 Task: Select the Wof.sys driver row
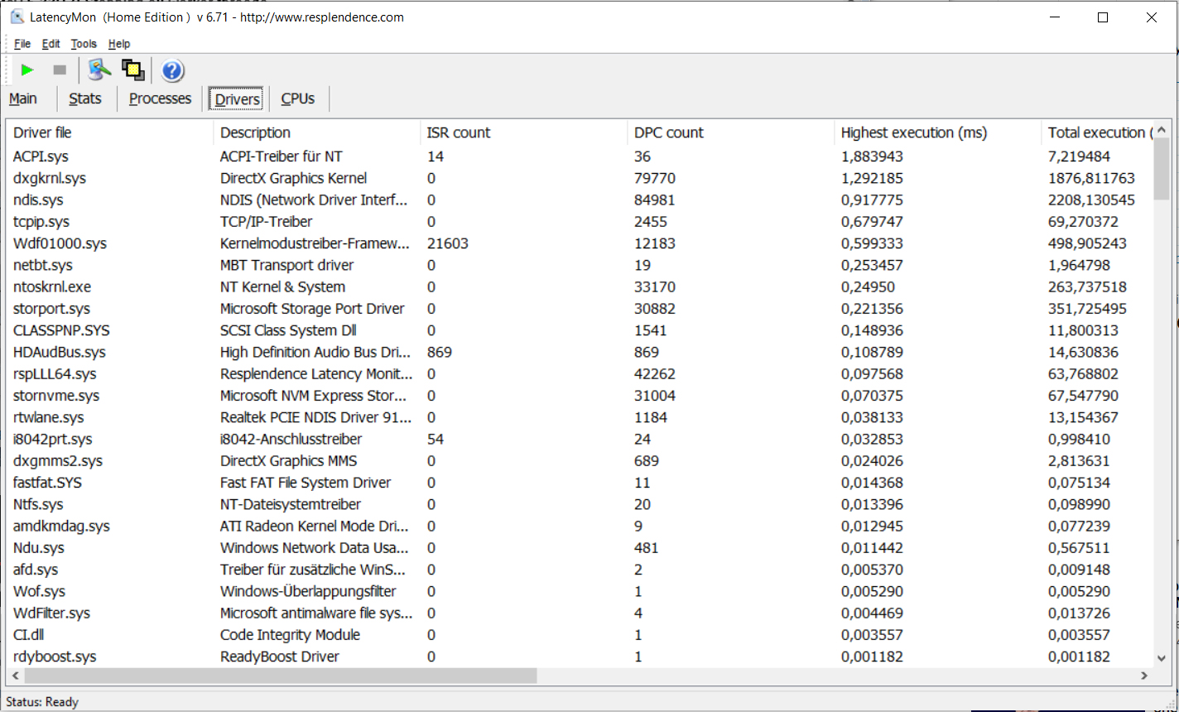[580, 591]
